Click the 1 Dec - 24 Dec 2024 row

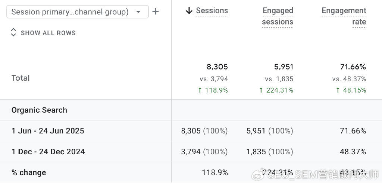[x=48, y=152]
